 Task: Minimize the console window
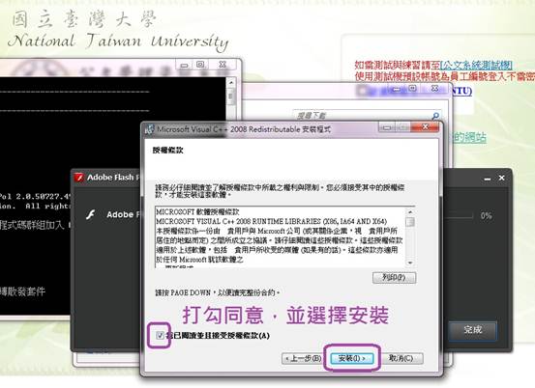(x=184, y=65)
